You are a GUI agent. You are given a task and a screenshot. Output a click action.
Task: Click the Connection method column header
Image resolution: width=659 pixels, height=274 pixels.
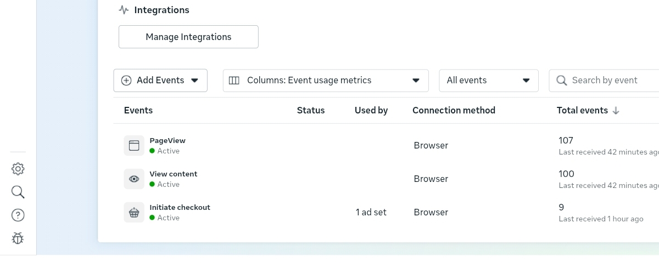click(454, 110)
